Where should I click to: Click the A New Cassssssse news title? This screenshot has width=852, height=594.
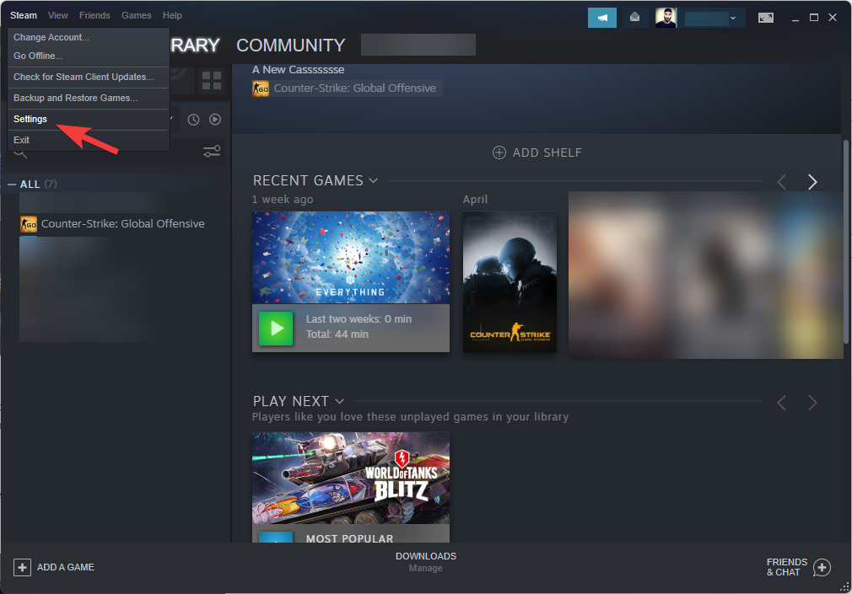pyautogui.click(x=299, y=69)
